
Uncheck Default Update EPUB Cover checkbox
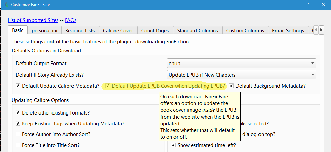click(108, 86)
